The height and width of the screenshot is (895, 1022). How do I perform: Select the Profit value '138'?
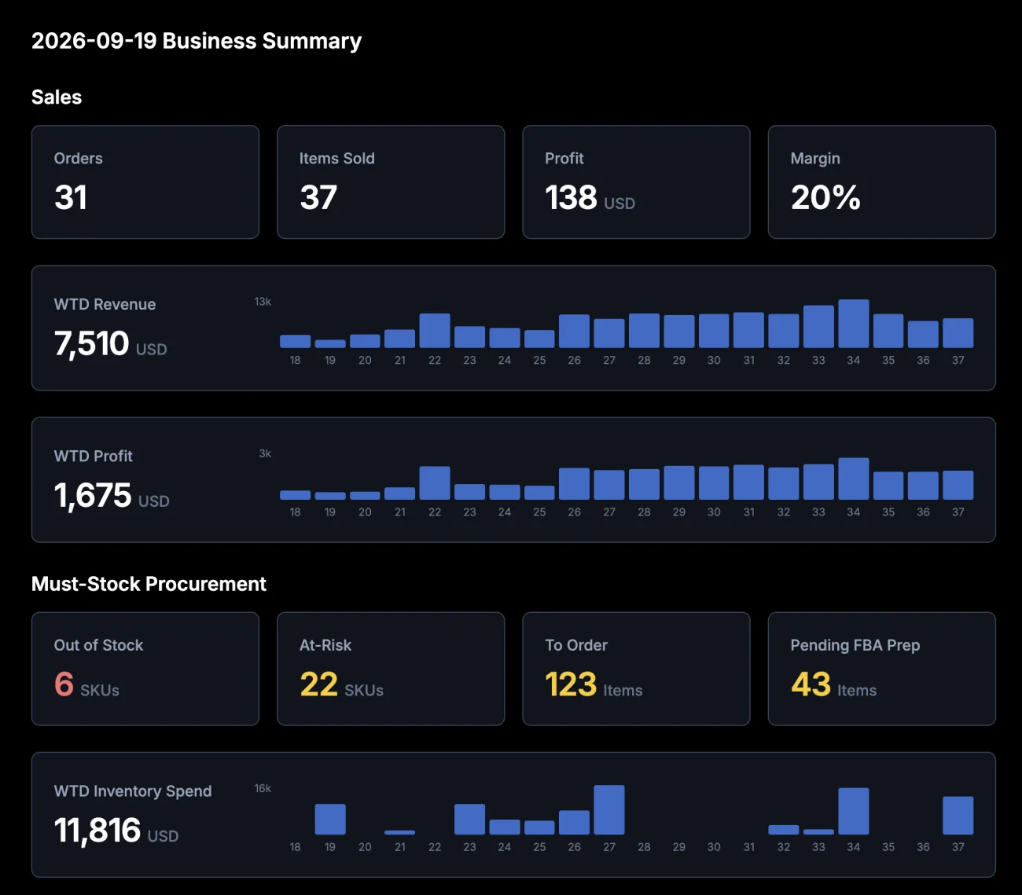click(572, 197)
